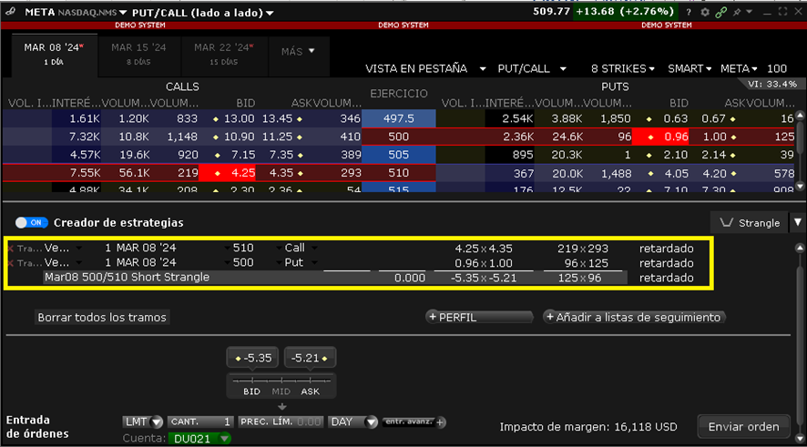
Task: Click the plus icon beside entr. avanz.
Action: click(441, 422)
